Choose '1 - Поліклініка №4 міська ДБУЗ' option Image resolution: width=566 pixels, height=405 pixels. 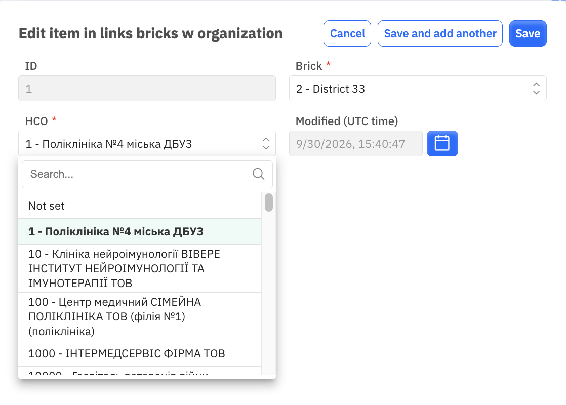coord(140,231)
